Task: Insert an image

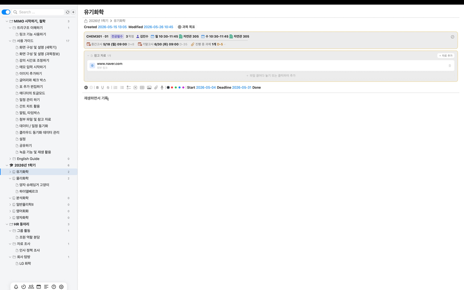Action: pos(149,87)
